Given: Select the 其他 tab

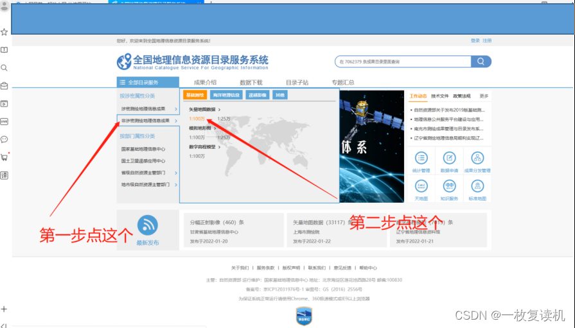Looking at the screenshot, I should (280, 95).
